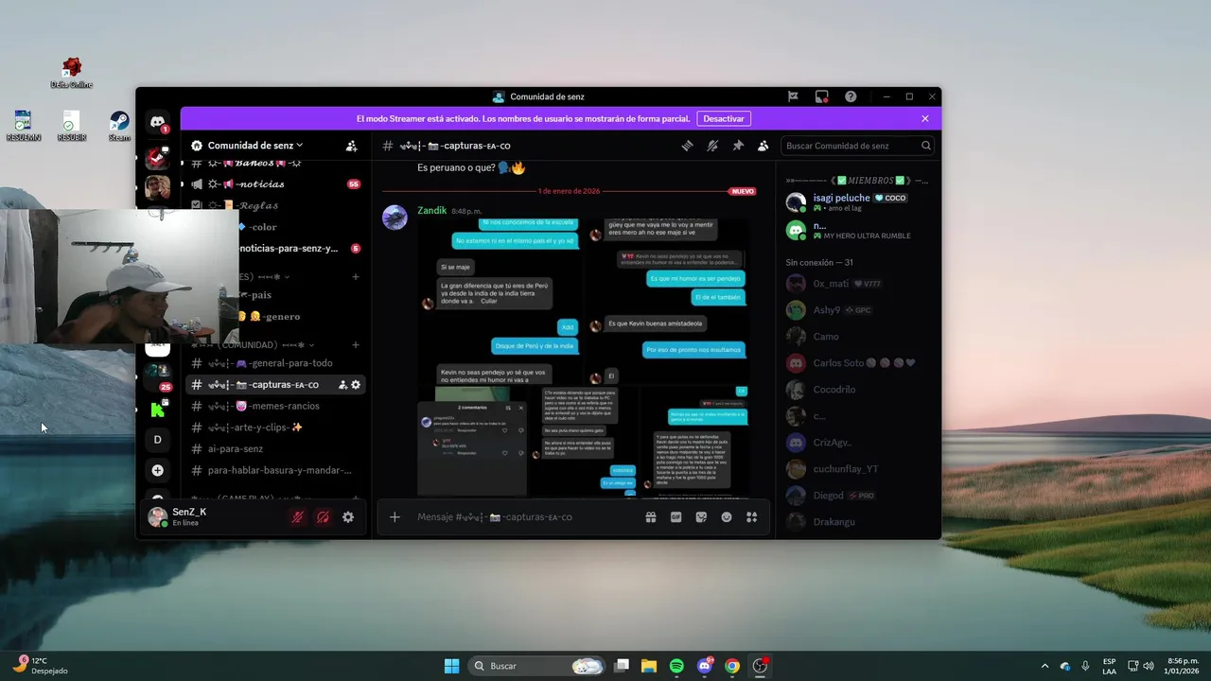This screenshot has width=1211, height=681.
Task: Add channel to COMUNIDAD category plus
Action: [356, 345]
